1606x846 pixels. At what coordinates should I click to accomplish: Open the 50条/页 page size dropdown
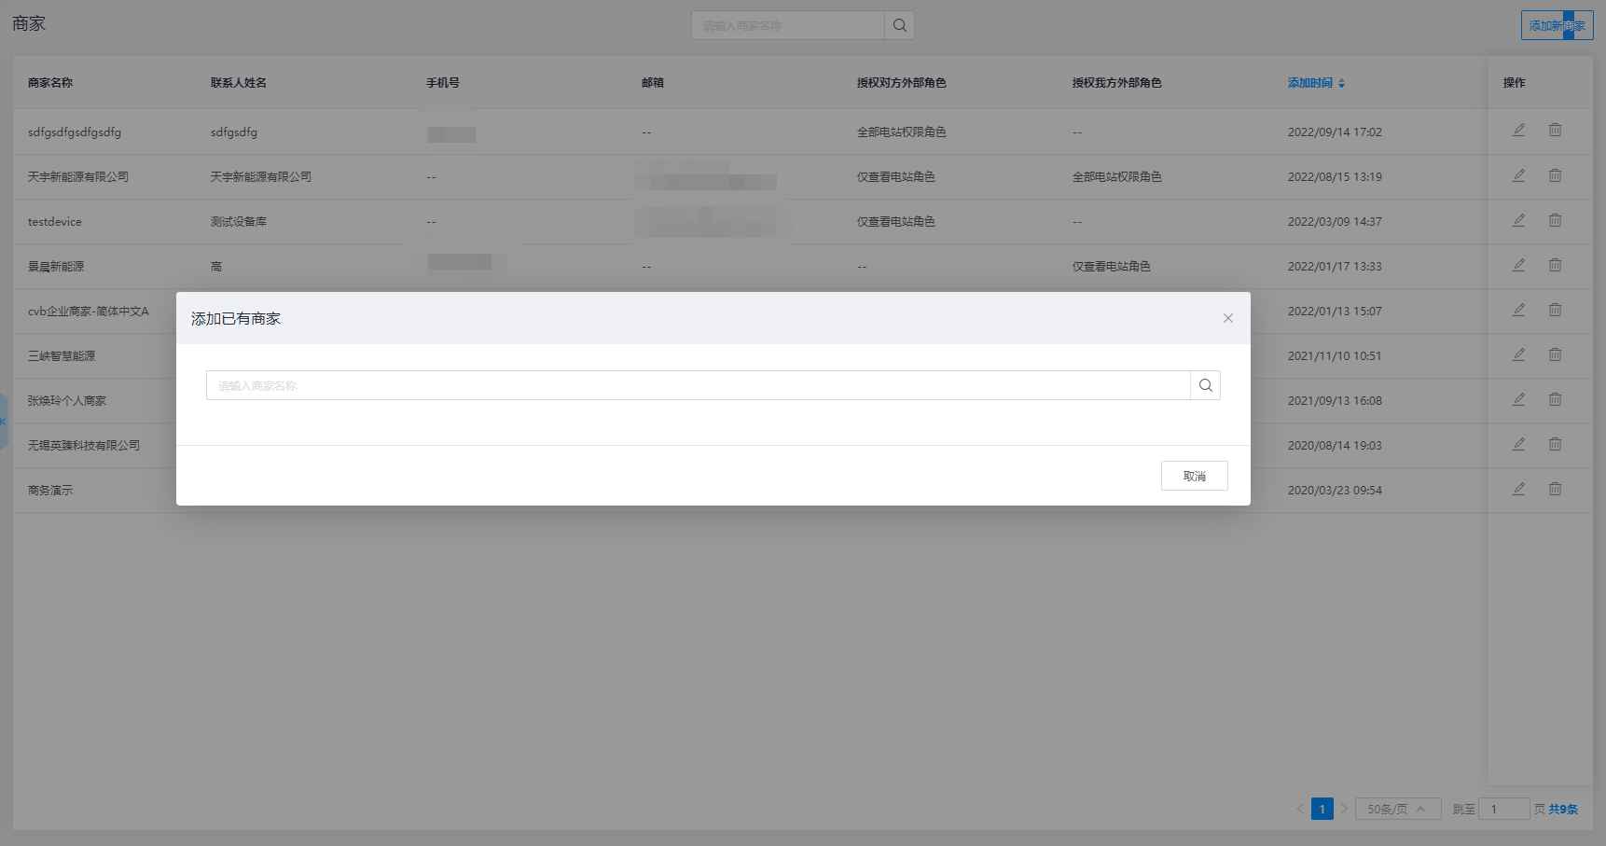pos(1397,809)
